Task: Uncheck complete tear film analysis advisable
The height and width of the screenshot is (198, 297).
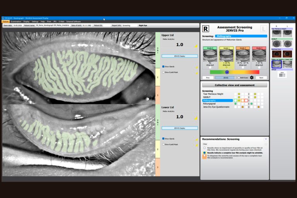Action: [x=205, y=153]
